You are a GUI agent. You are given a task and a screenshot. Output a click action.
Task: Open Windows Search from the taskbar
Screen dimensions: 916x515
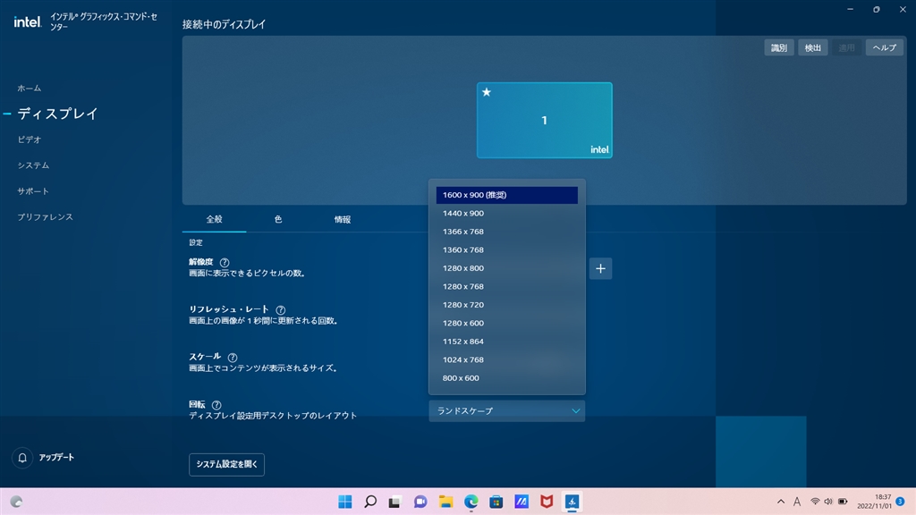pyautogui.click(x=370, y=502)
